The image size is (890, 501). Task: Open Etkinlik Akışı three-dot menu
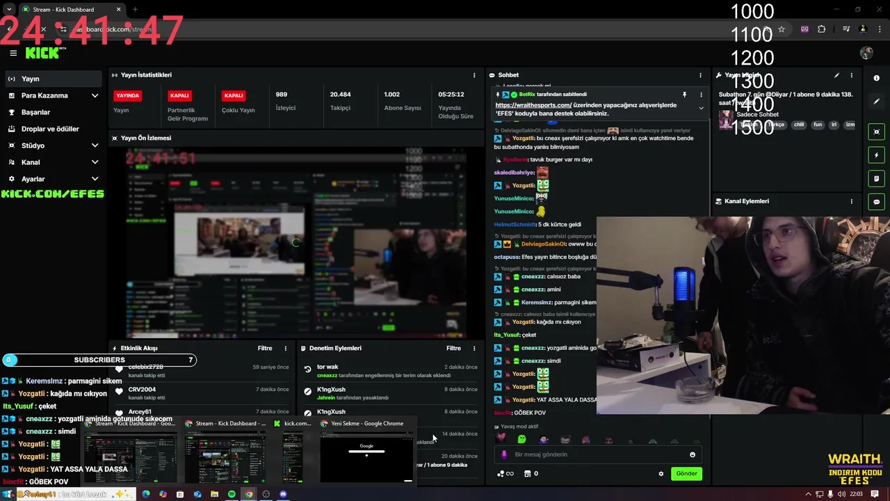point(285,348)
